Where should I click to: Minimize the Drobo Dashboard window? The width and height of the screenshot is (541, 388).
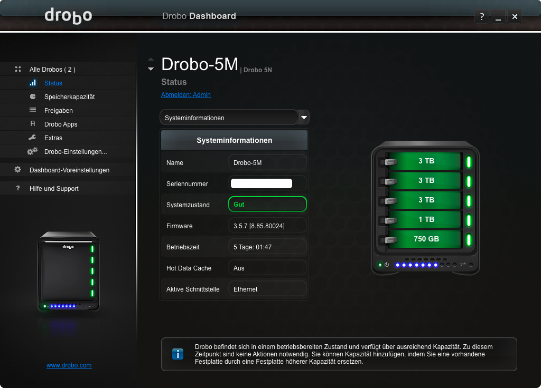click(498, 16)
